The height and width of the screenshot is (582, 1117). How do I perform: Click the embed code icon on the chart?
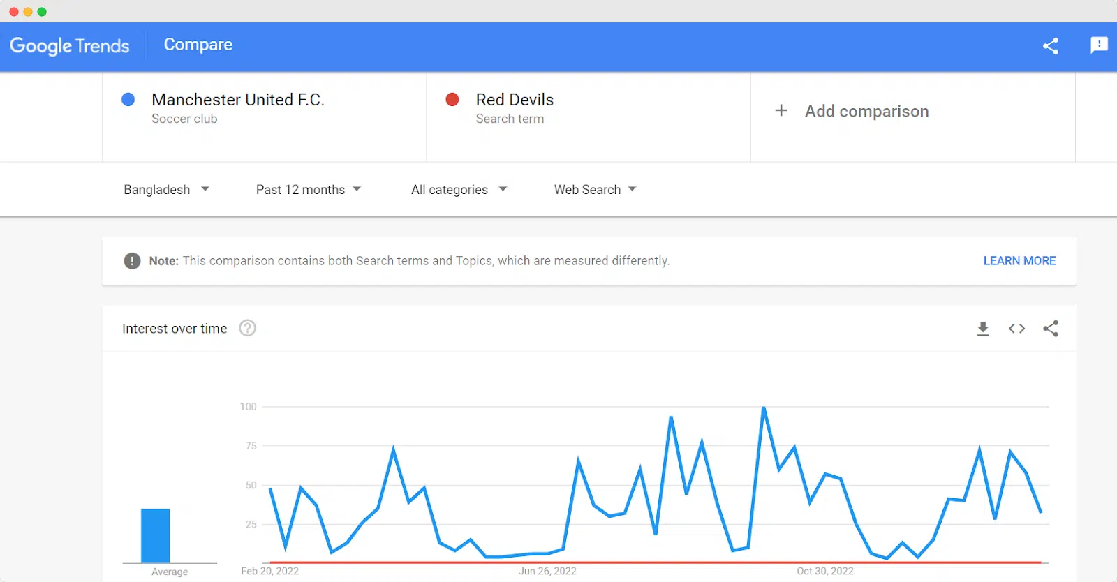point(1016,329)
